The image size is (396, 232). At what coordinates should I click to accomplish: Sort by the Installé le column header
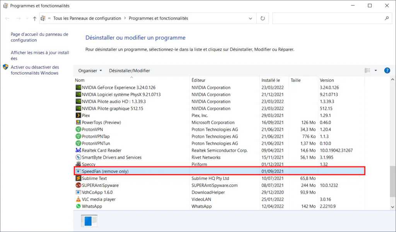[274, 80]
